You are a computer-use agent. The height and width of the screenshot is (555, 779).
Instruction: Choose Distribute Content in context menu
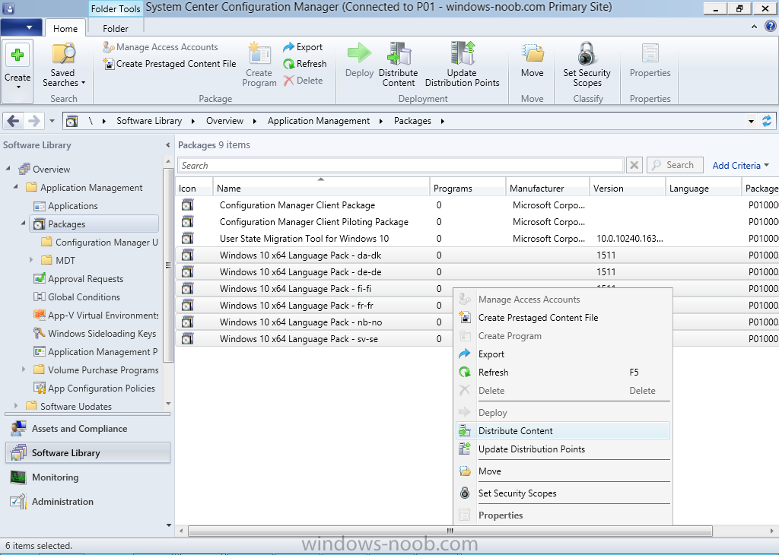coord(563,431)
